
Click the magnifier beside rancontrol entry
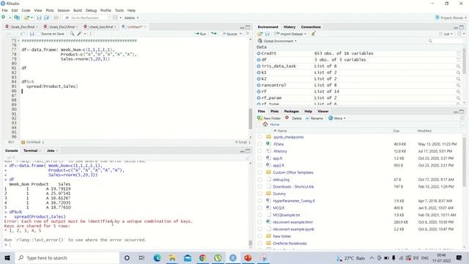458,85
